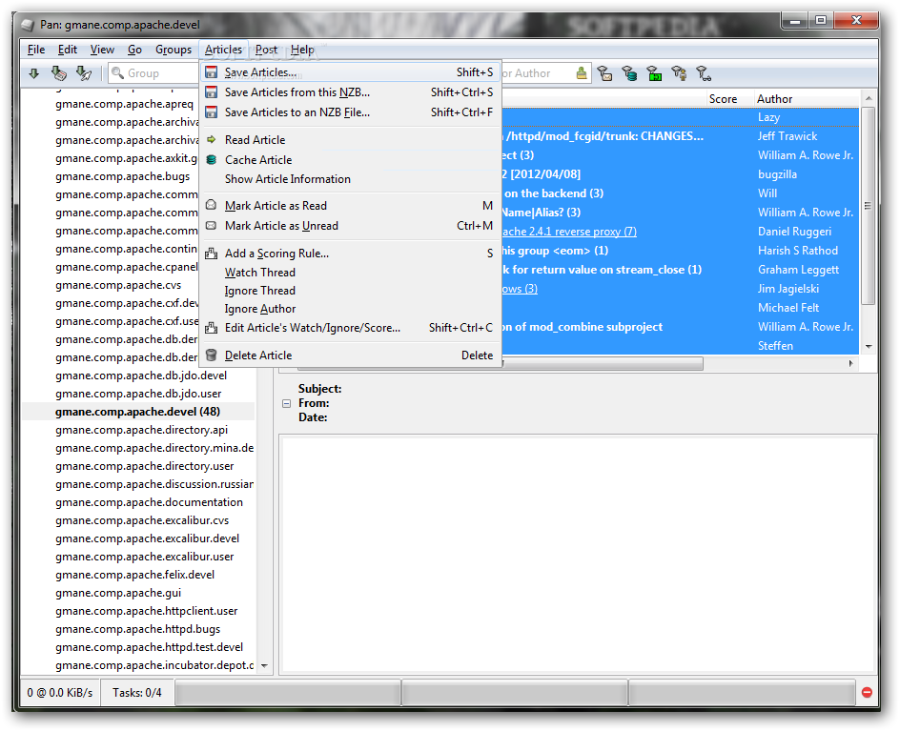Open the Edit menu
900x731 pixels.
(67, 50)
